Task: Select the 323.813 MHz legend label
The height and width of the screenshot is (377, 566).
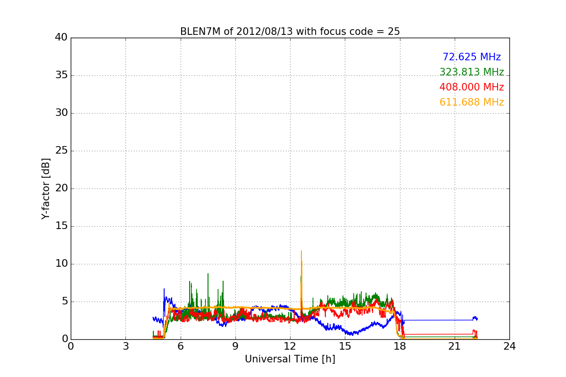Action: pyautogui.click(x=472, y=72)
